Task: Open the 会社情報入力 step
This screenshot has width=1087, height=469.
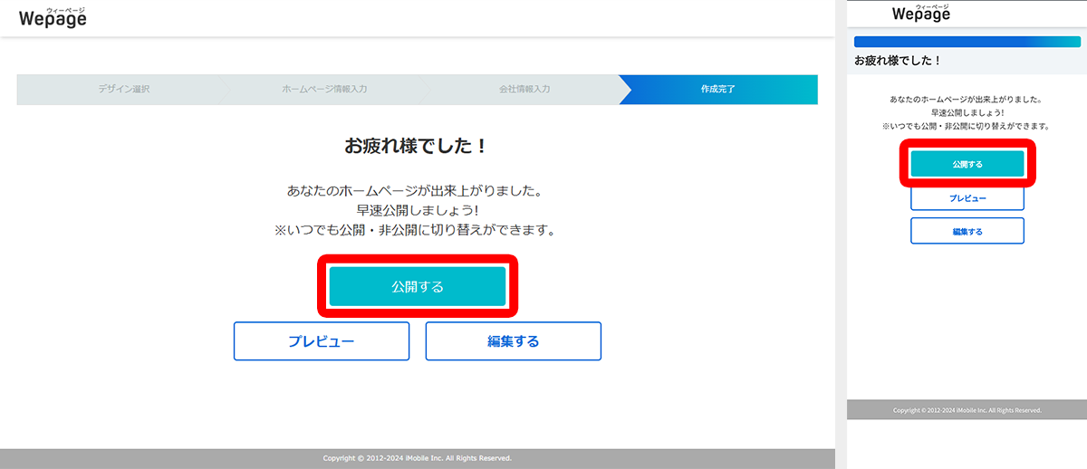Action: [524, 90]
